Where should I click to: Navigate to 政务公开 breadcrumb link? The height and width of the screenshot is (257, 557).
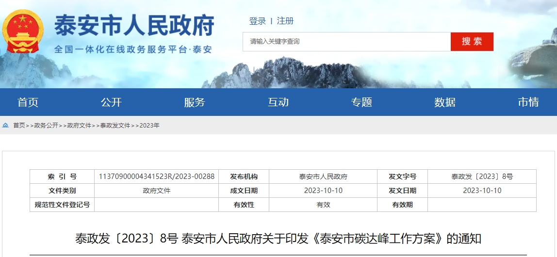(46, 126)
